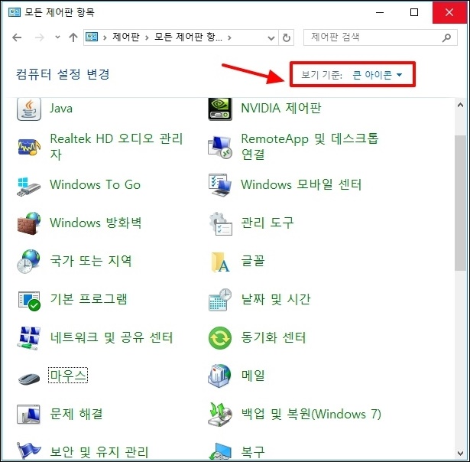Click the date and time calendar icon
The width and height of the screenshot is (470, 462).
(220, 300)
